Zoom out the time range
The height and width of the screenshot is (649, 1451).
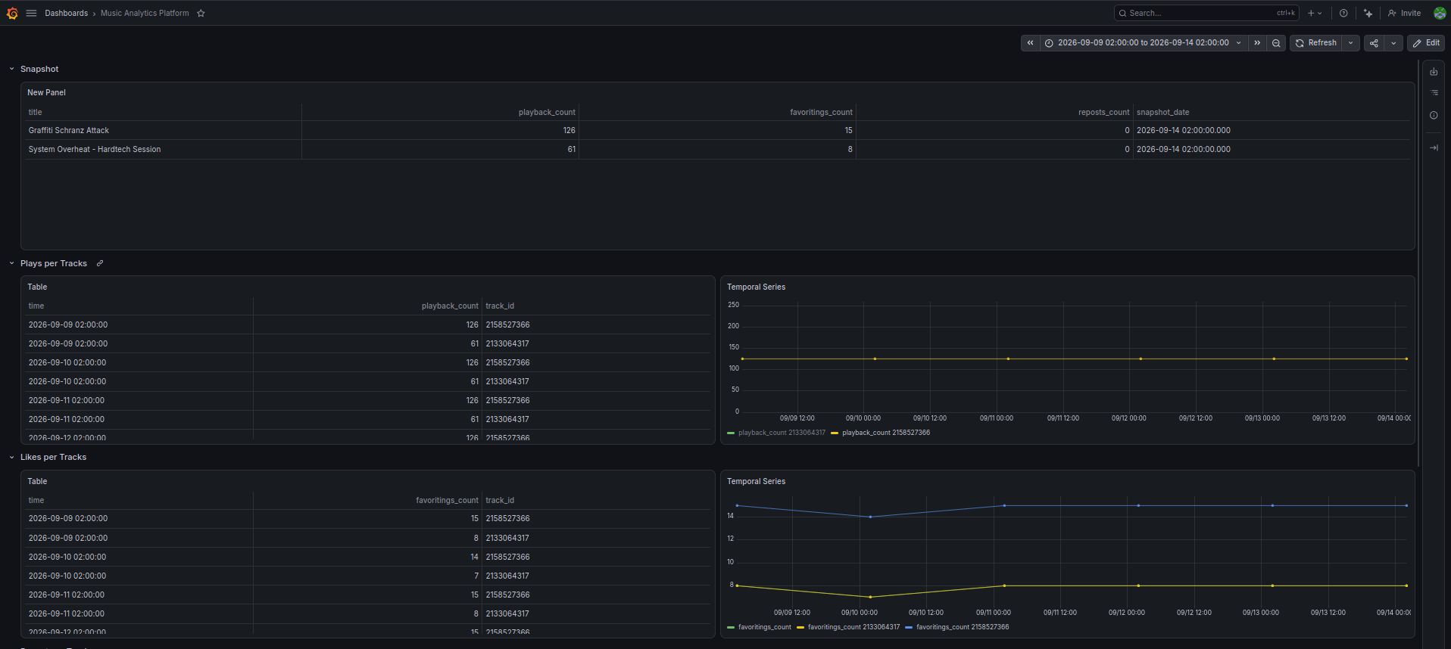click(x=1276, y=43)
